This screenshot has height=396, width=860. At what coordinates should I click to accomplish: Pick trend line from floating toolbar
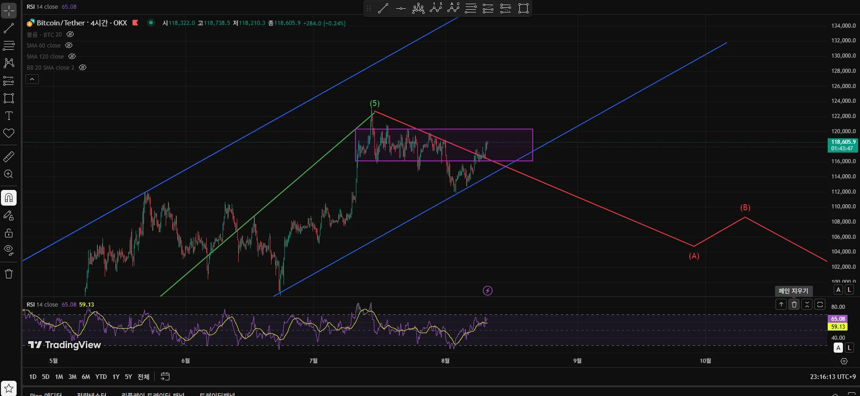(383, 8)
